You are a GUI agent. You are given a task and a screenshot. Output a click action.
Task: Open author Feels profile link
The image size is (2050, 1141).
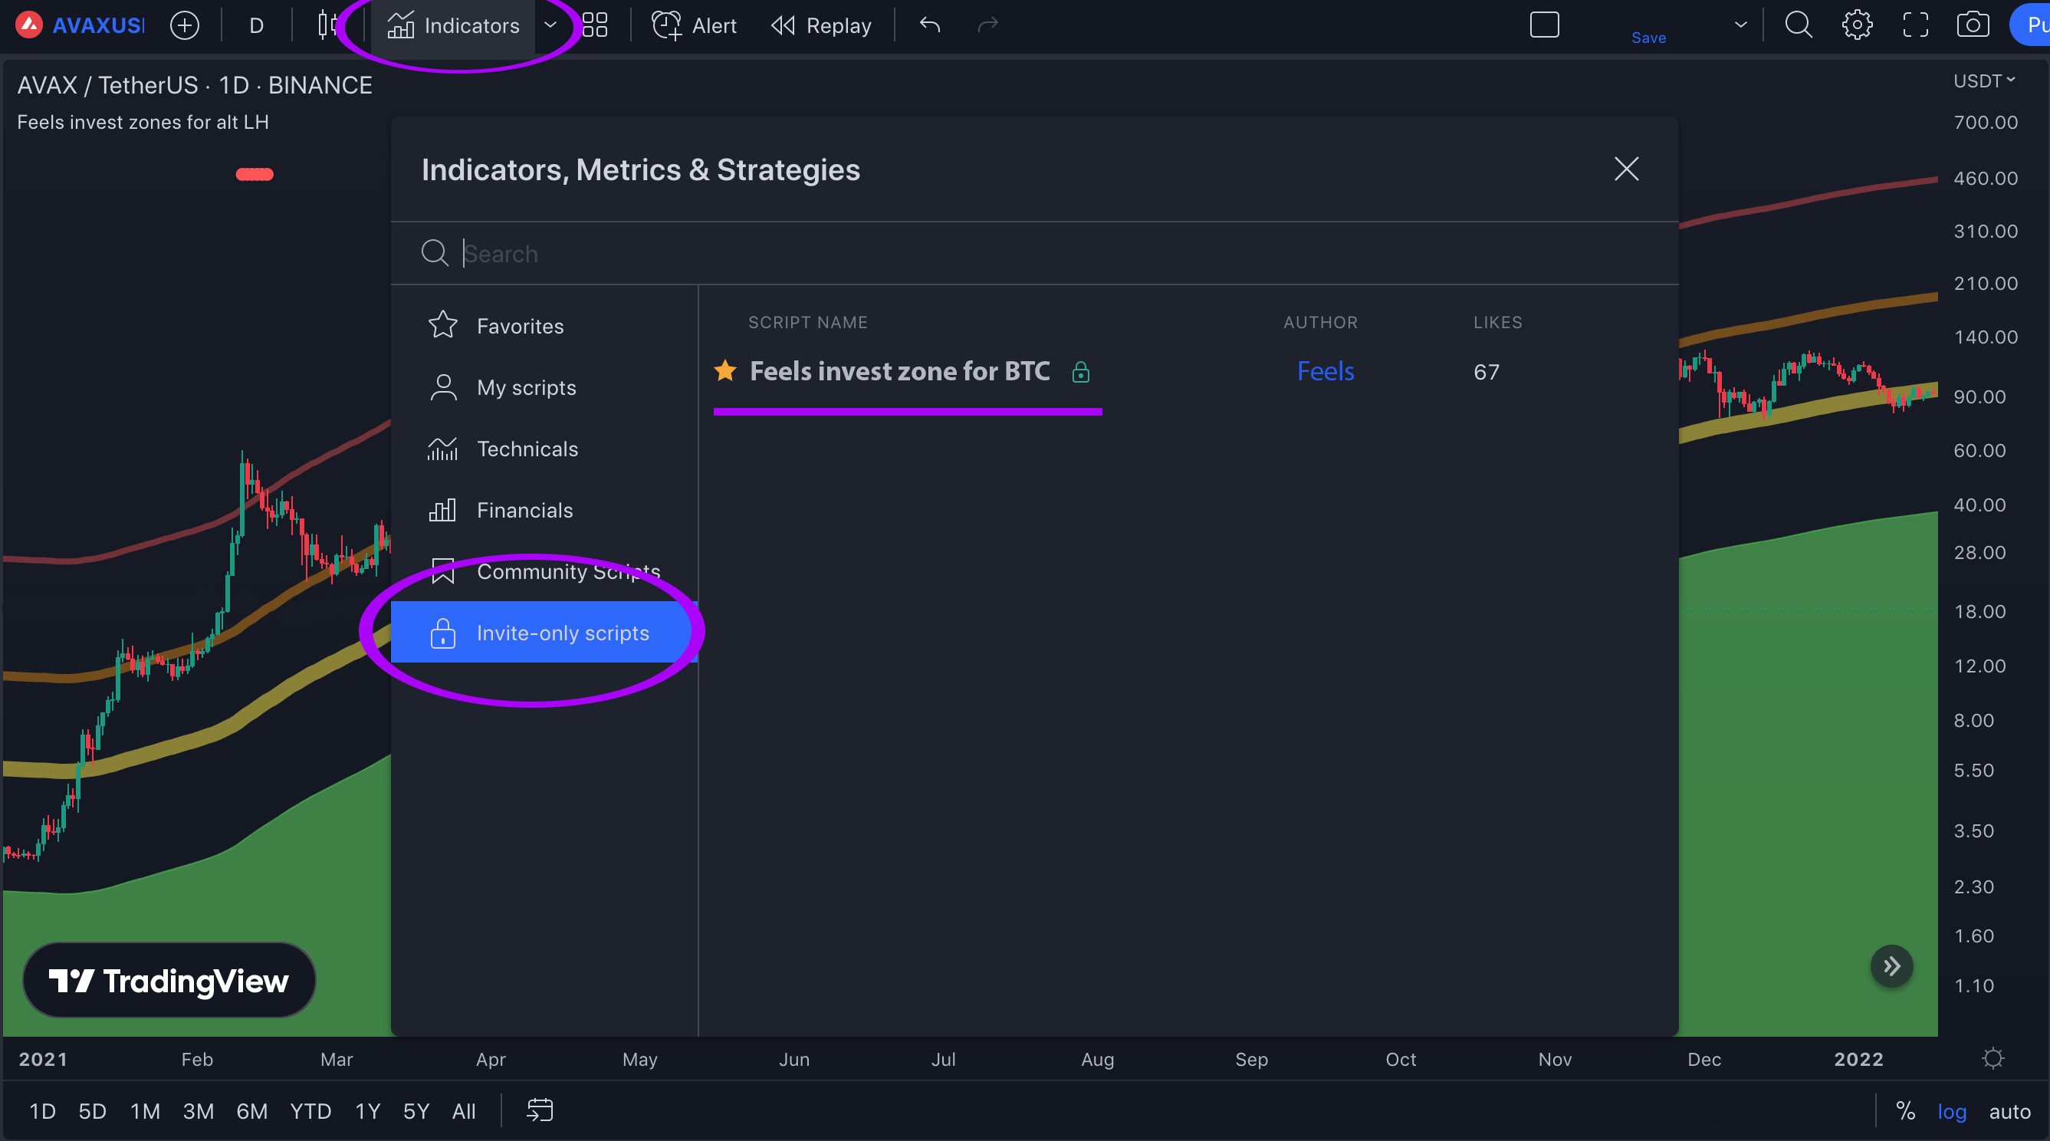tap(1325, 371)
